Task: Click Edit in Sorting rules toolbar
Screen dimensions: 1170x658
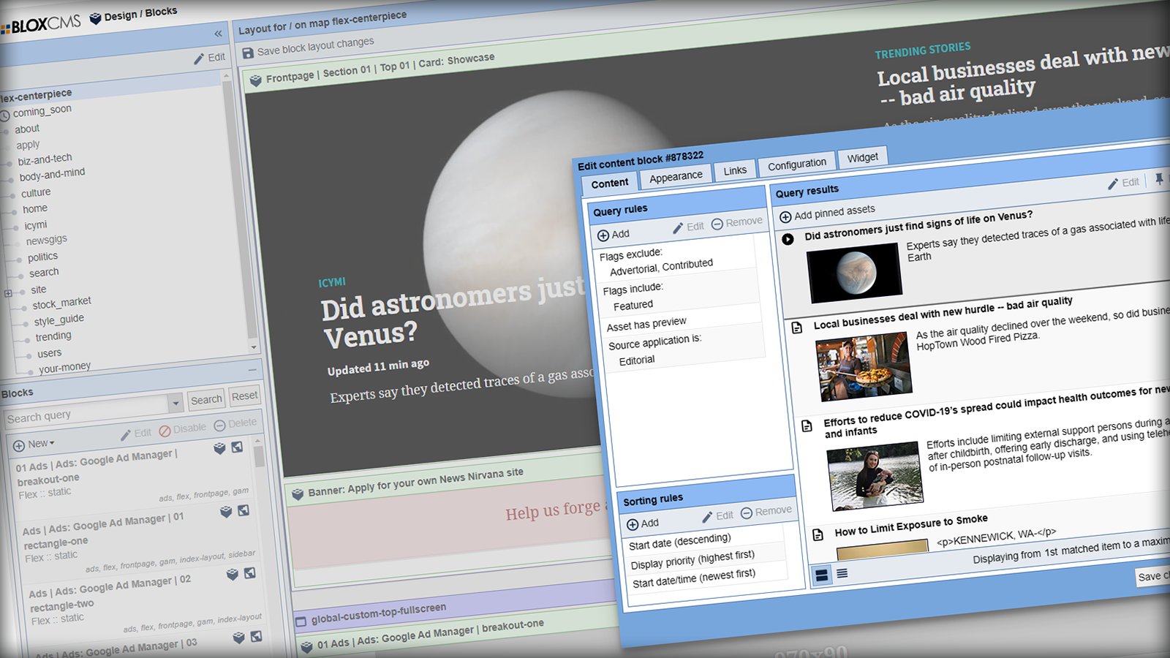Action: click(717, 516)
